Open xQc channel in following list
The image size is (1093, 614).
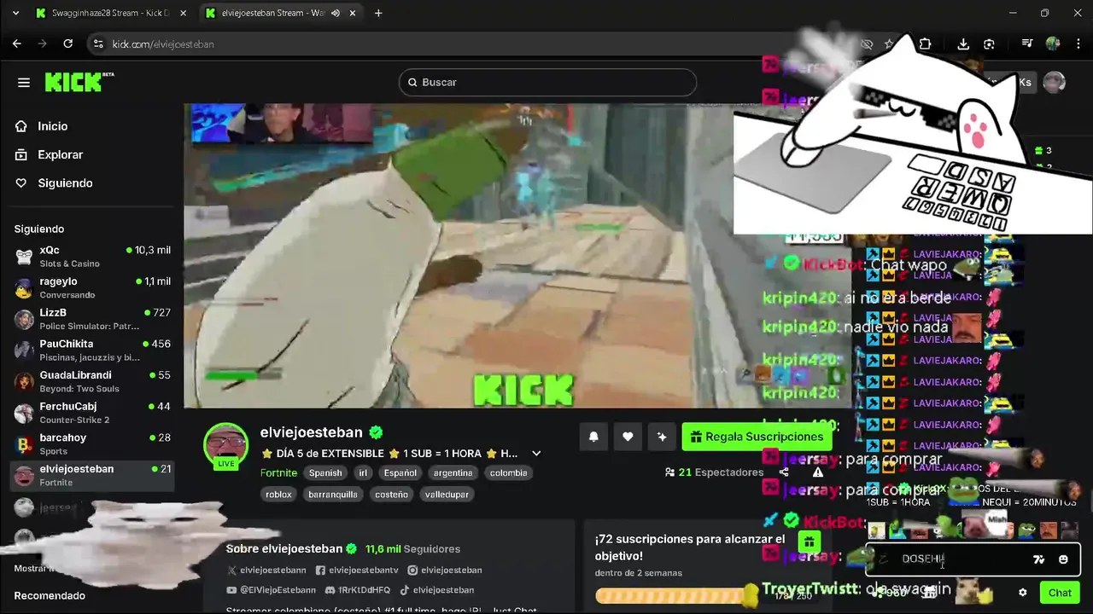pos(92,256)
